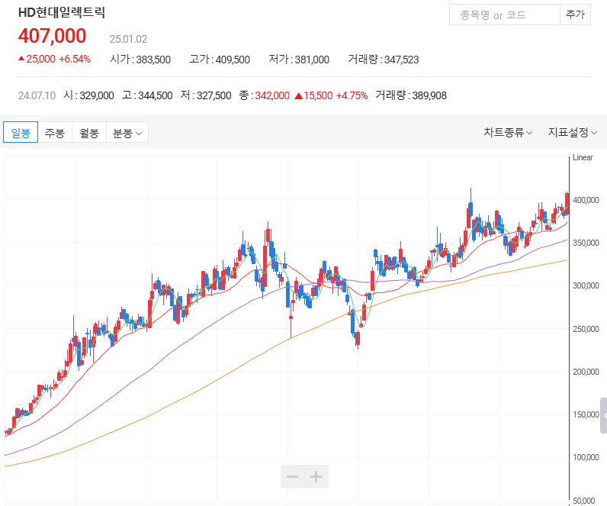The width and height of the screenshot is (607, 506).
Task: Toggle the Linear scale label
Action: (583, 157)
